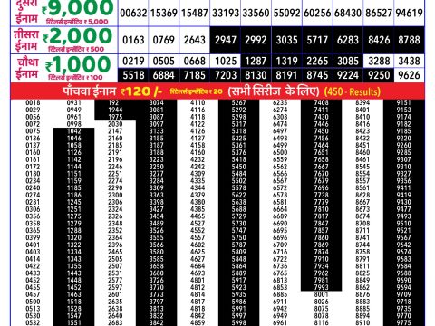Select fifth prize number 0018
Image resolution: width=435 pixels, height=326 pixels.
33,103
